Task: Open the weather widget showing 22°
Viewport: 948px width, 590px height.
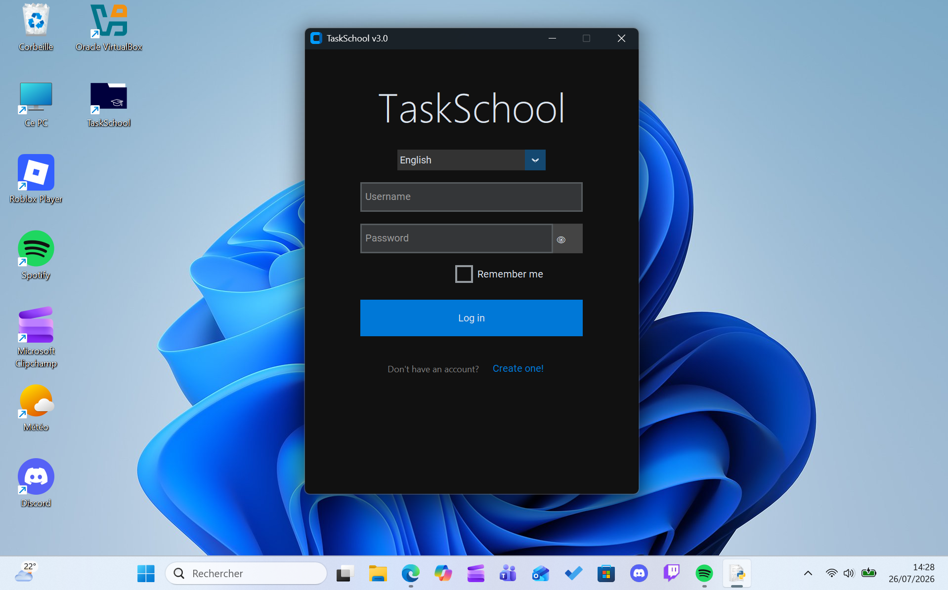Action: (x=26, y=573)
